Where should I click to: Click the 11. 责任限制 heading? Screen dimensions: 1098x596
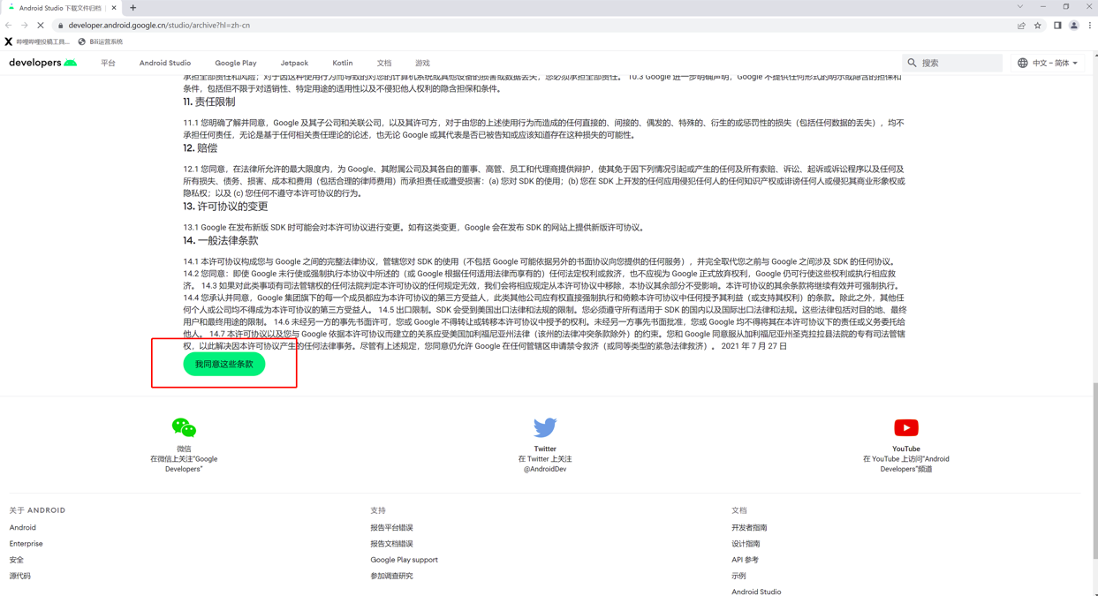tap(209, 102)
